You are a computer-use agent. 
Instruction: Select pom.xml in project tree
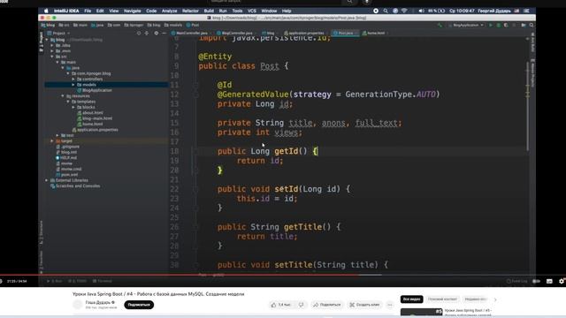click(67, 175)
